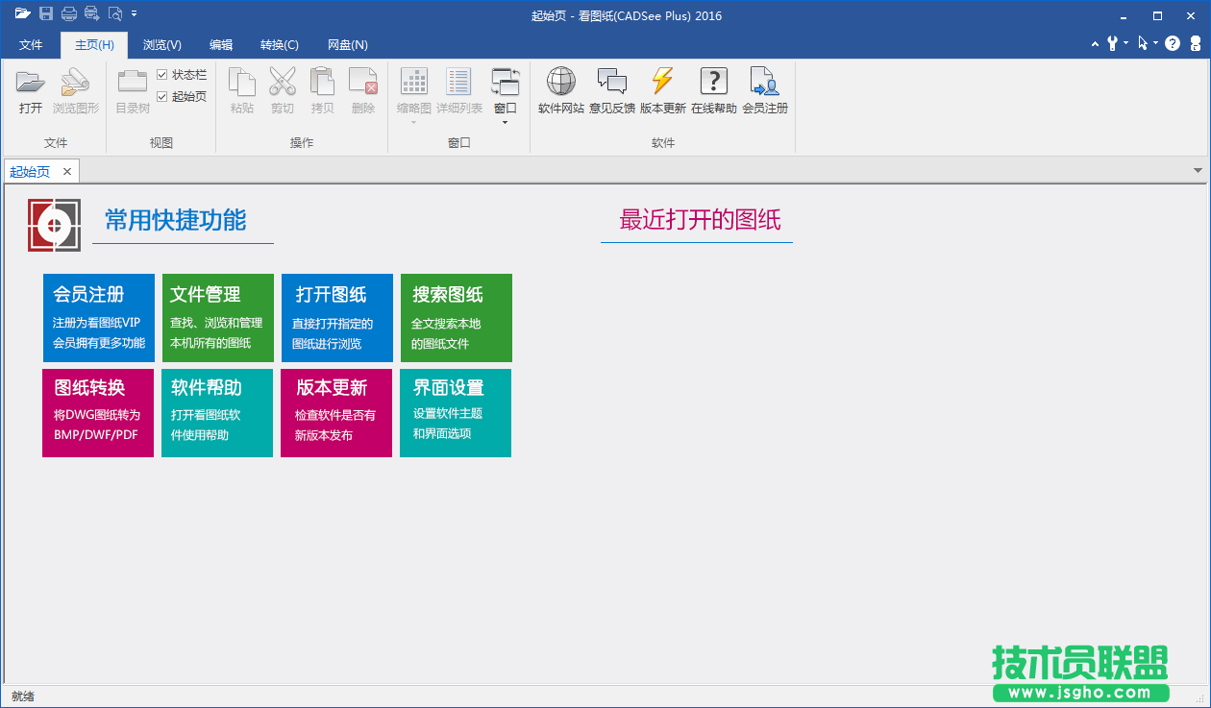Click the save floppy disk icon
The height and width of the screenshot is (708, 1211).
click(46, 13)
